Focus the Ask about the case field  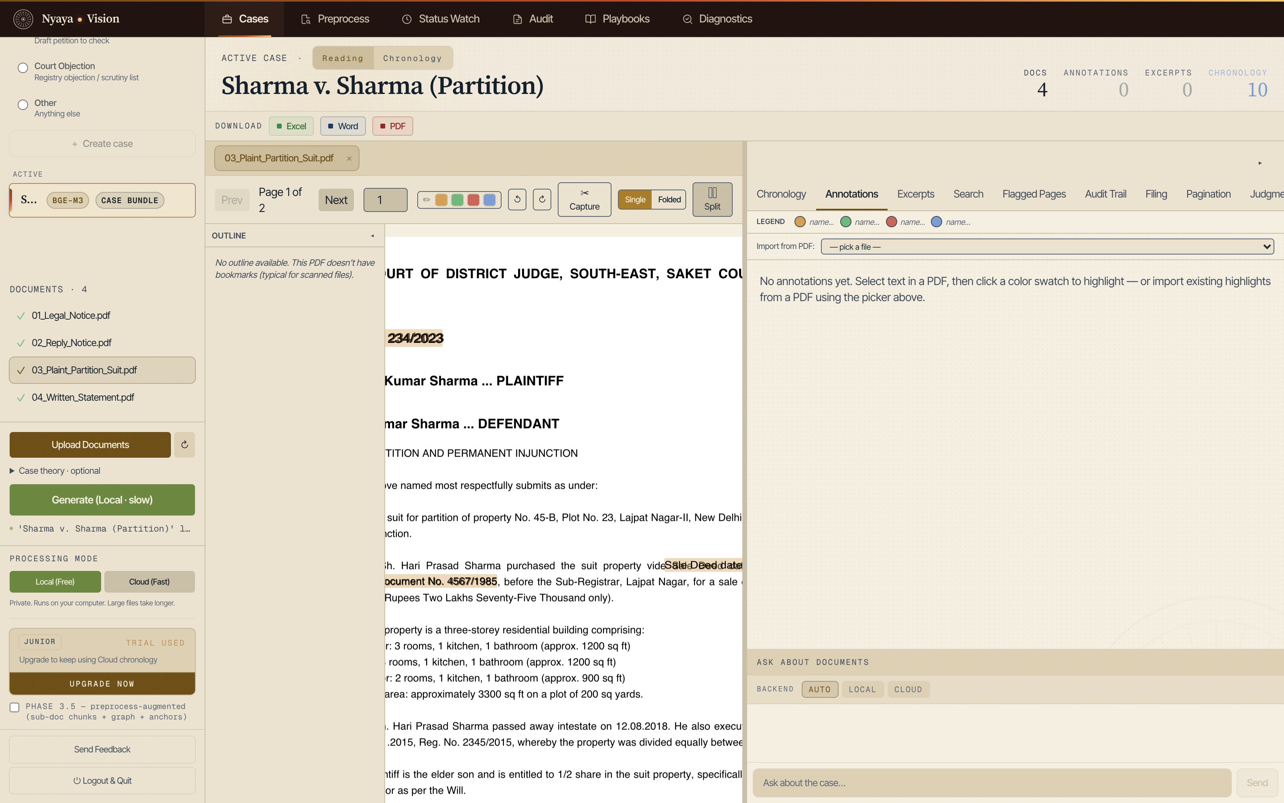[991, 783]
